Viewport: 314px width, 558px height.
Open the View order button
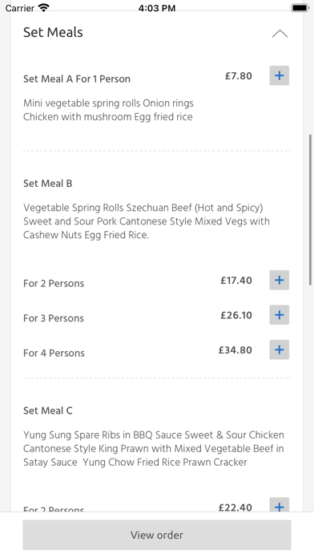(157, 535)
